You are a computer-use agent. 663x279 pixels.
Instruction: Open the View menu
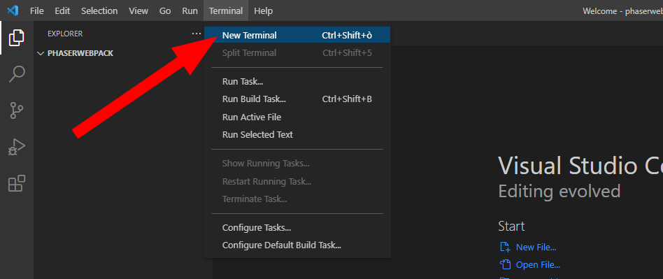coord(138,11)
